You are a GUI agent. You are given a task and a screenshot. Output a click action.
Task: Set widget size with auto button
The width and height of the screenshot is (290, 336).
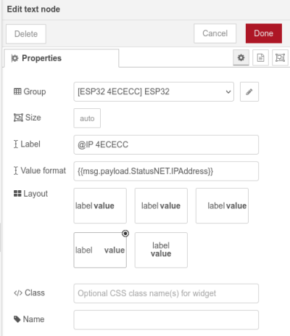[87, 118]
